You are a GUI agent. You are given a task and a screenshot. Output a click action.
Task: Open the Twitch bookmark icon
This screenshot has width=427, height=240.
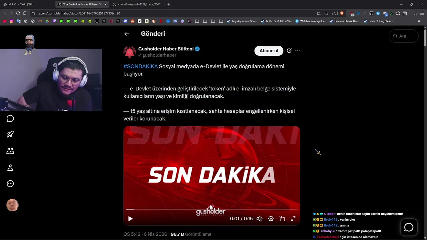(x=54, y=21)
